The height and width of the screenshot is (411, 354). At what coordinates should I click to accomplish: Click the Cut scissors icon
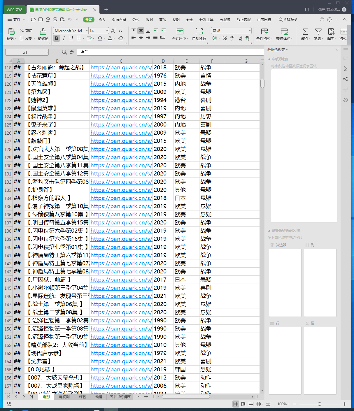tap(22, 31)
